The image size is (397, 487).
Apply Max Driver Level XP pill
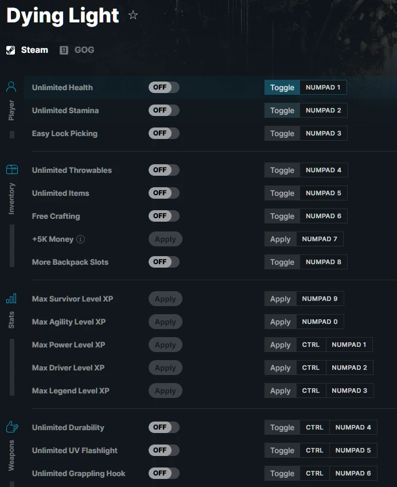click(x=165, y=368)
